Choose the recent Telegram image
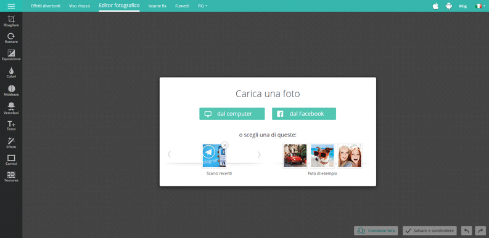Image resolution: width=489 pixels, height=238 pixels. click(x=214, y=156)
